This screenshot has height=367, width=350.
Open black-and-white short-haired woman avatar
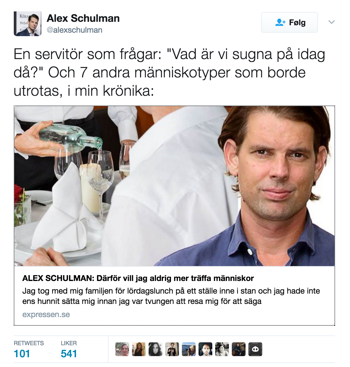(x=222, y=349)
